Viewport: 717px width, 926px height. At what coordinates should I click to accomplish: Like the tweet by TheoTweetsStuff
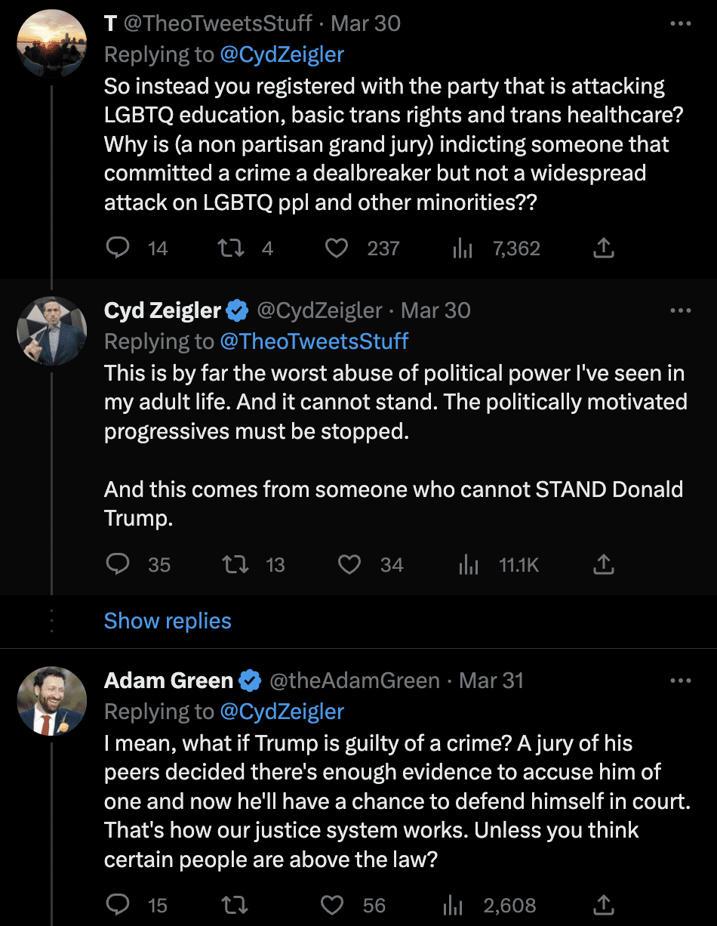point(337,248)
